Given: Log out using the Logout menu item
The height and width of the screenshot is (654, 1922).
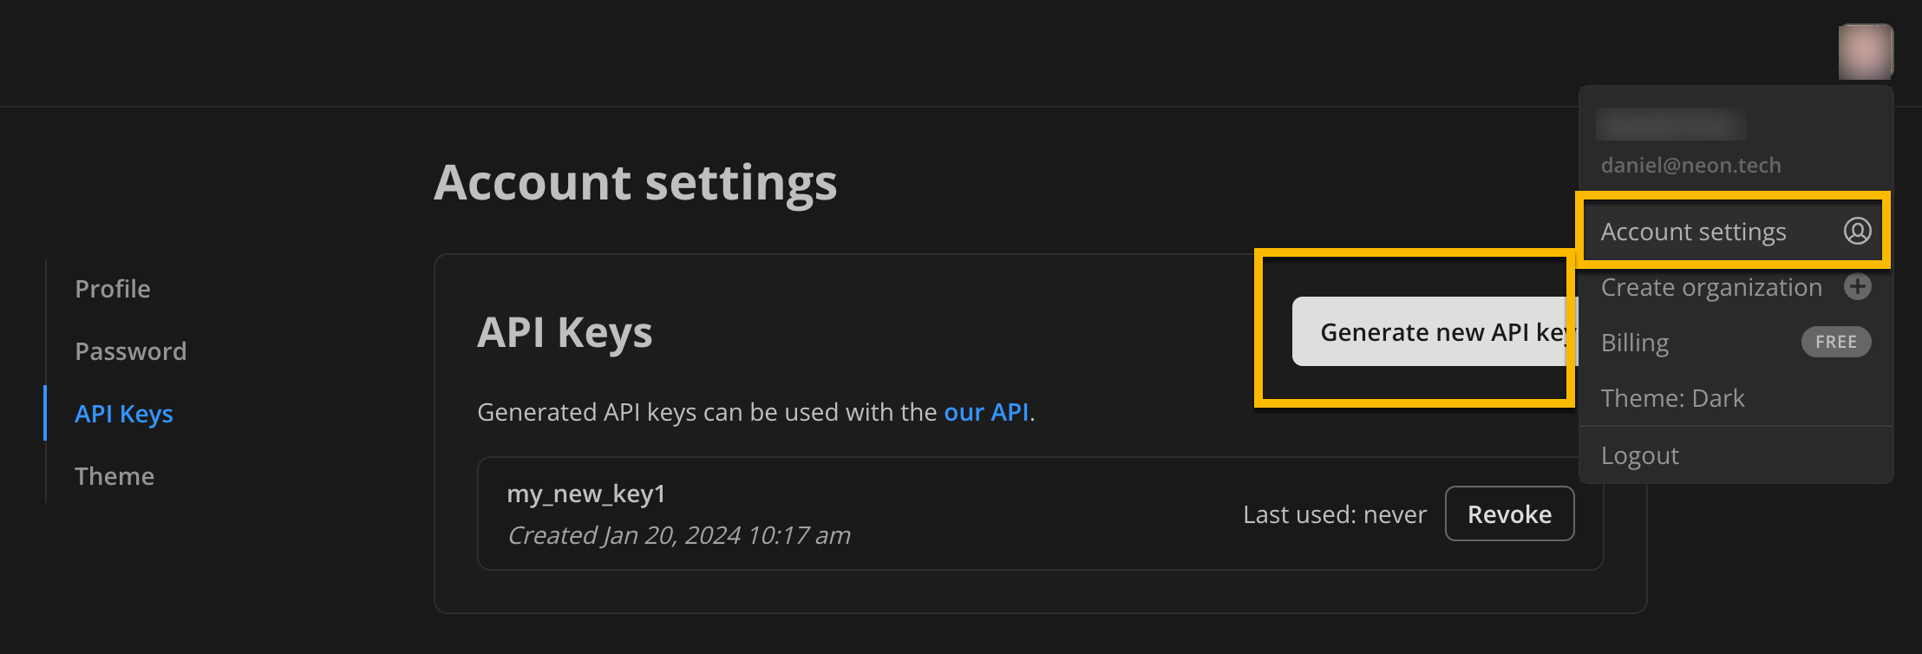Looking at the screenshot, I should [x=1639, y=455].
